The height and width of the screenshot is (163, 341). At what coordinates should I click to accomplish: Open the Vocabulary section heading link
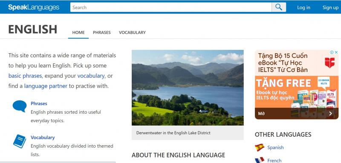click(x=43, y=137)
